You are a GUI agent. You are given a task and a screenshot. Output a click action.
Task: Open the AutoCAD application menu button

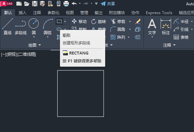click(x=7, y=4)
